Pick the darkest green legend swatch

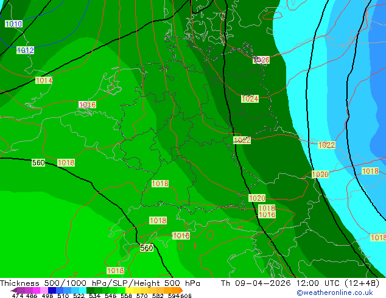click(x=90, y=290)
